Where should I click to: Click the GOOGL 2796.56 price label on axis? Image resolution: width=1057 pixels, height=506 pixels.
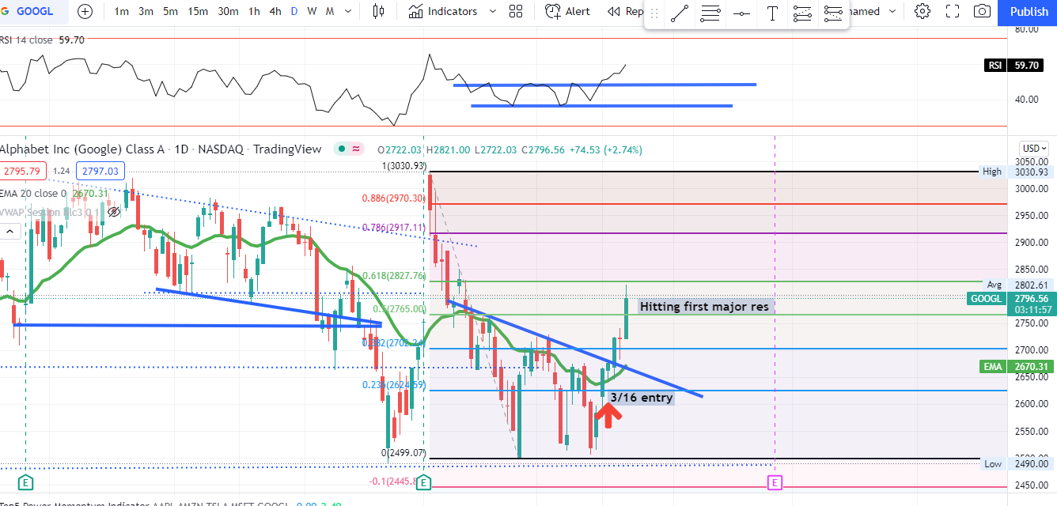click(1011, 299)
